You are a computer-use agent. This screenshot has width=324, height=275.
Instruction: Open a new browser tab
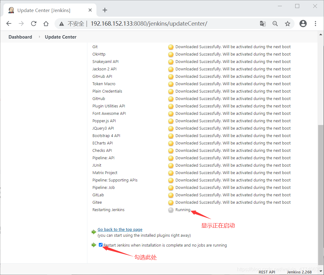tap(105, 10)
